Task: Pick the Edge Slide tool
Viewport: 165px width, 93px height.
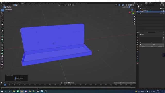Action: (x=2, y=59)
